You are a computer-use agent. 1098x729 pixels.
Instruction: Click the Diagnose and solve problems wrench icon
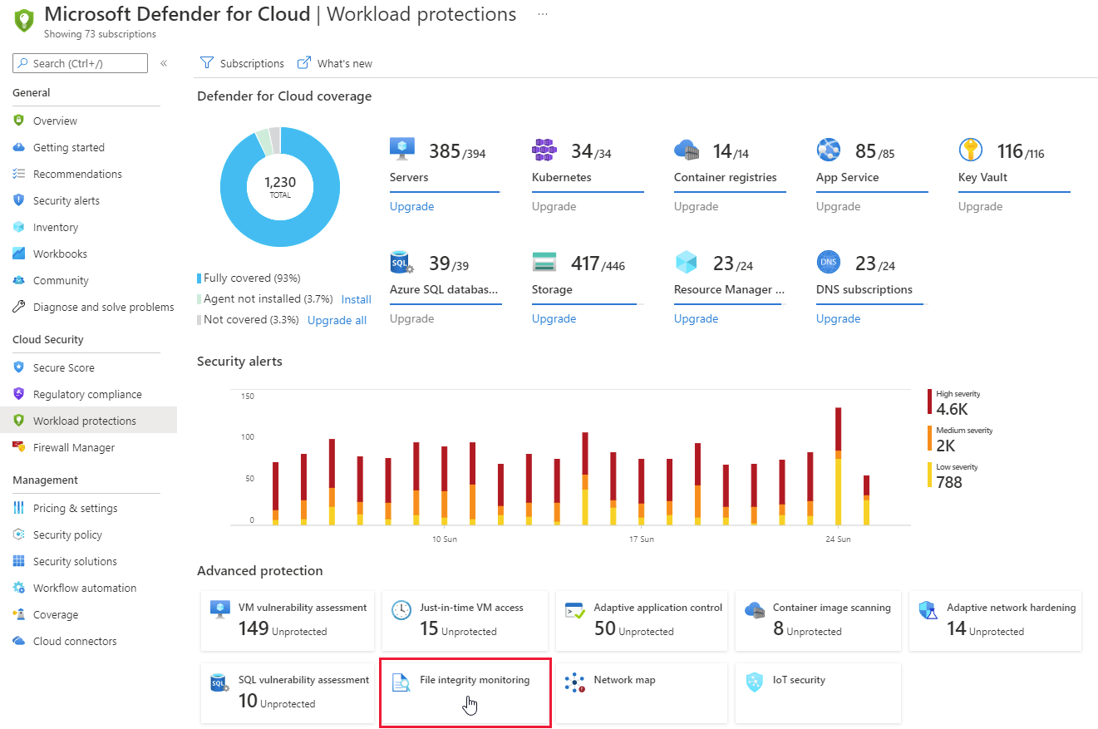pyautogui.click(x=18, y=307)
